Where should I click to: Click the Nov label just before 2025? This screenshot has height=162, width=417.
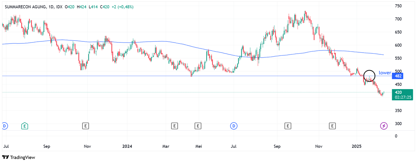point(319,146)
